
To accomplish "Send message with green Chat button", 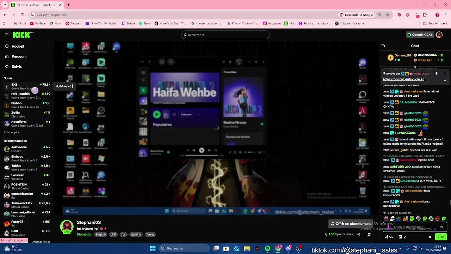I will coord(441,237).
